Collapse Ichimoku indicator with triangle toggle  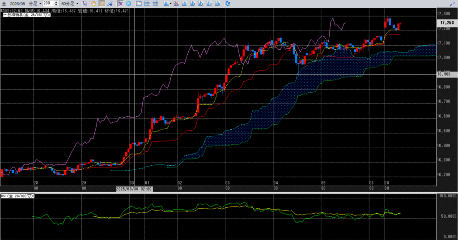(x=44, y=15)
